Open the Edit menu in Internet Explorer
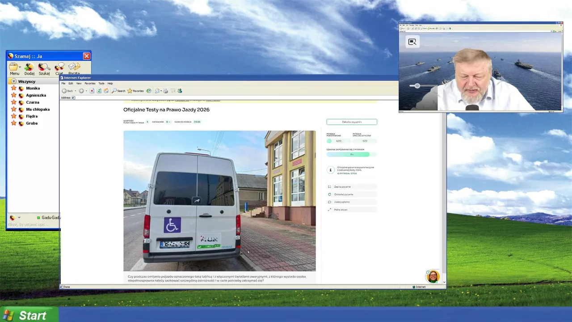The height and width of the screenshot is (322, 572). [x=71, y=83]
